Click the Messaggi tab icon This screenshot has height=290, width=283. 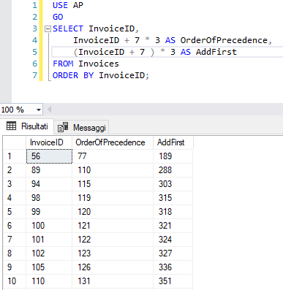click(63, 127)
